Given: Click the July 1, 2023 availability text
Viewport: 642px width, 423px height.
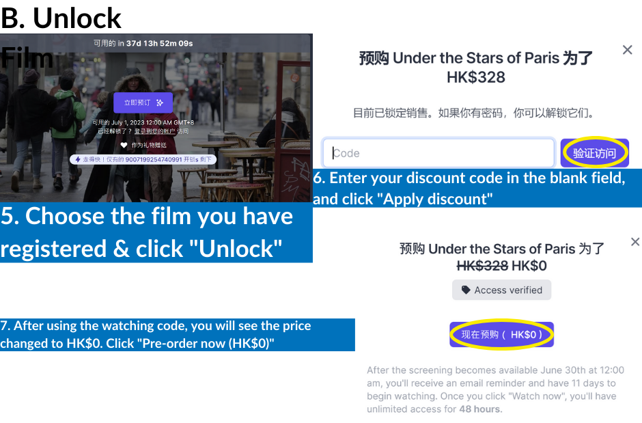Looking at the screenshot, I should 143,122.
